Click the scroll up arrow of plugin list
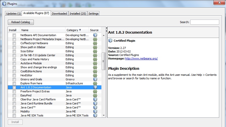Viewport: 226px width, 127px height. pos(104,35)
